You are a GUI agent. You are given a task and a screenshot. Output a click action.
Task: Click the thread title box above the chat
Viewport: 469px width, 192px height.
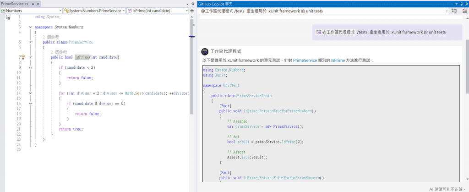(322, 11)
